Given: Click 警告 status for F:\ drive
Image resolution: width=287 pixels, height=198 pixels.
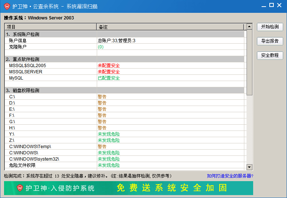Looking at the screenshot, I should [x=102, y=115].
